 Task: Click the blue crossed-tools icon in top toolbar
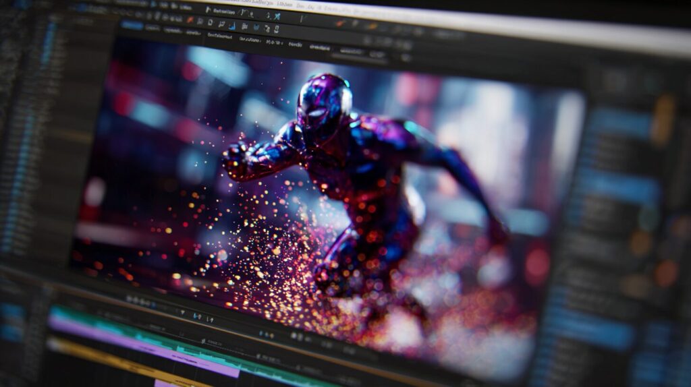(277, 17)
